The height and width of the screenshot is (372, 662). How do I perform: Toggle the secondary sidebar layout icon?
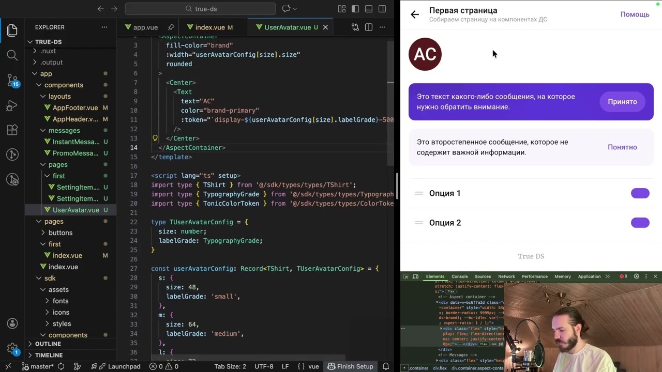[382, 9]
